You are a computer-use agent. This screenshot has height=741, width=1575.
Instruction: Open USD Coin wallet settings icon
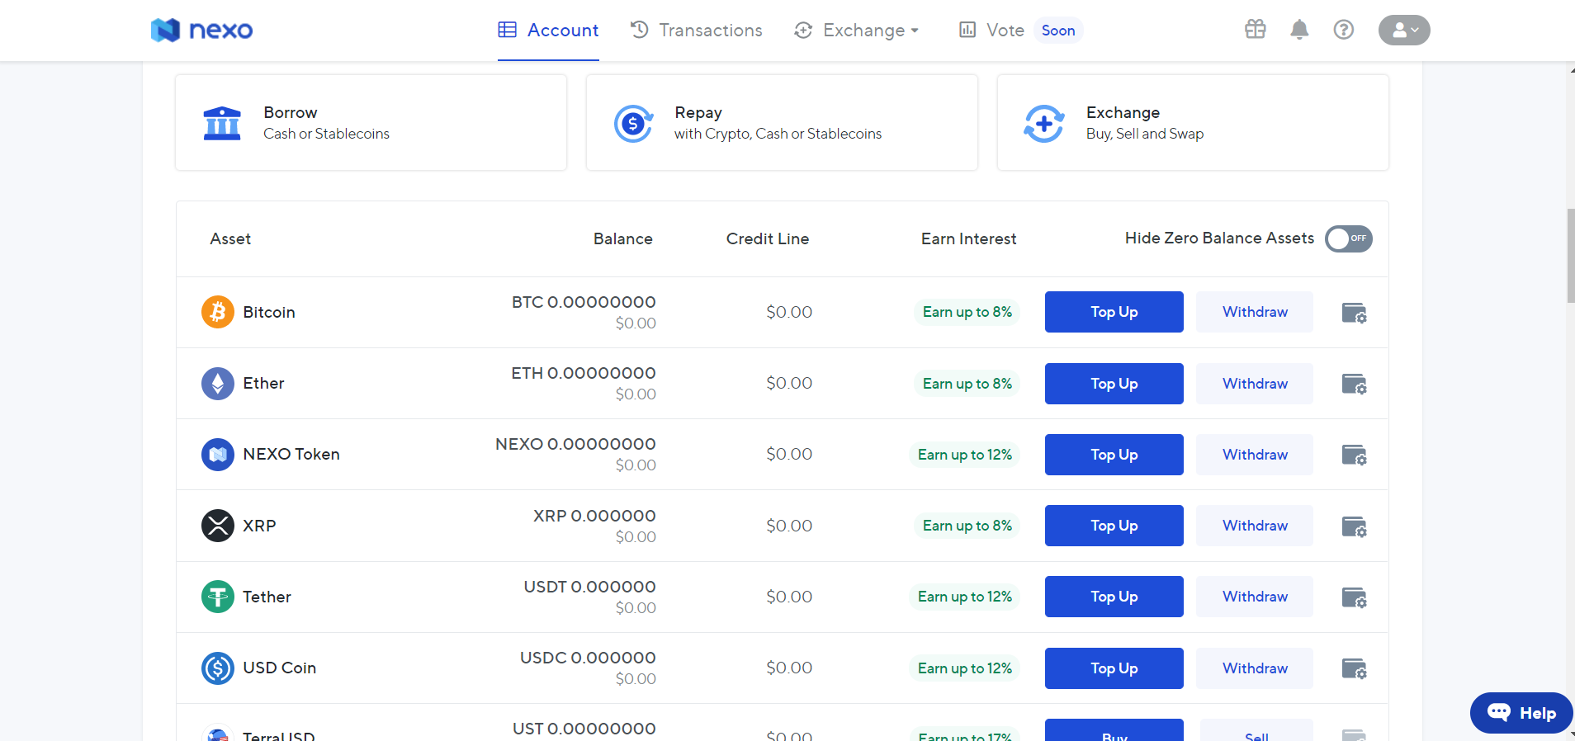(1355, 668)
